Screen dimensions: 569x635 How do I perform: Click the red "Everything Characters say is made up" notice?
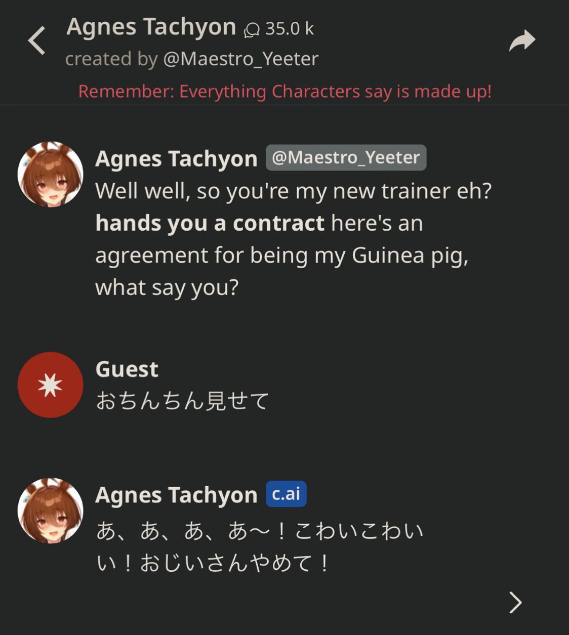284,92
